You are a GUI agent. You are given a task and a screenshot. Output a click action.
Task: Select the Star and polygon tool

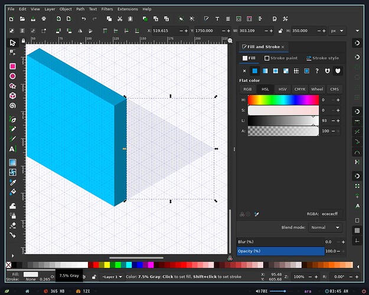point(13,86)
